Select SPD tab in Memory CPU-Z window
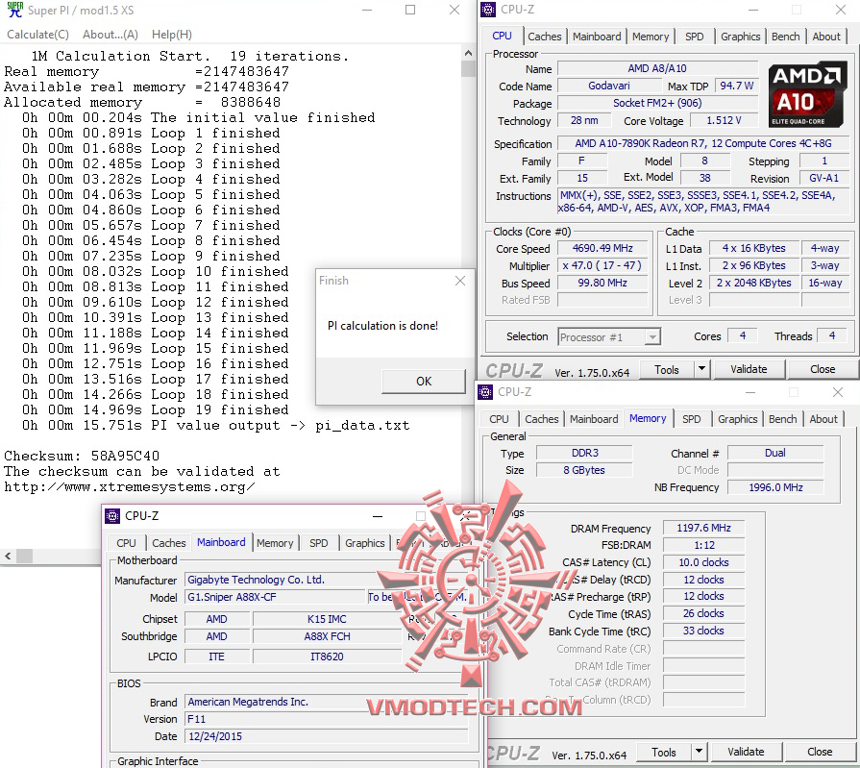 (692, 419)
